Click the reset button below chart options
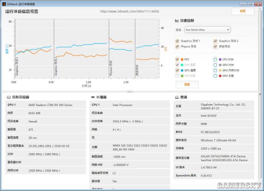 tap(187, 84)
